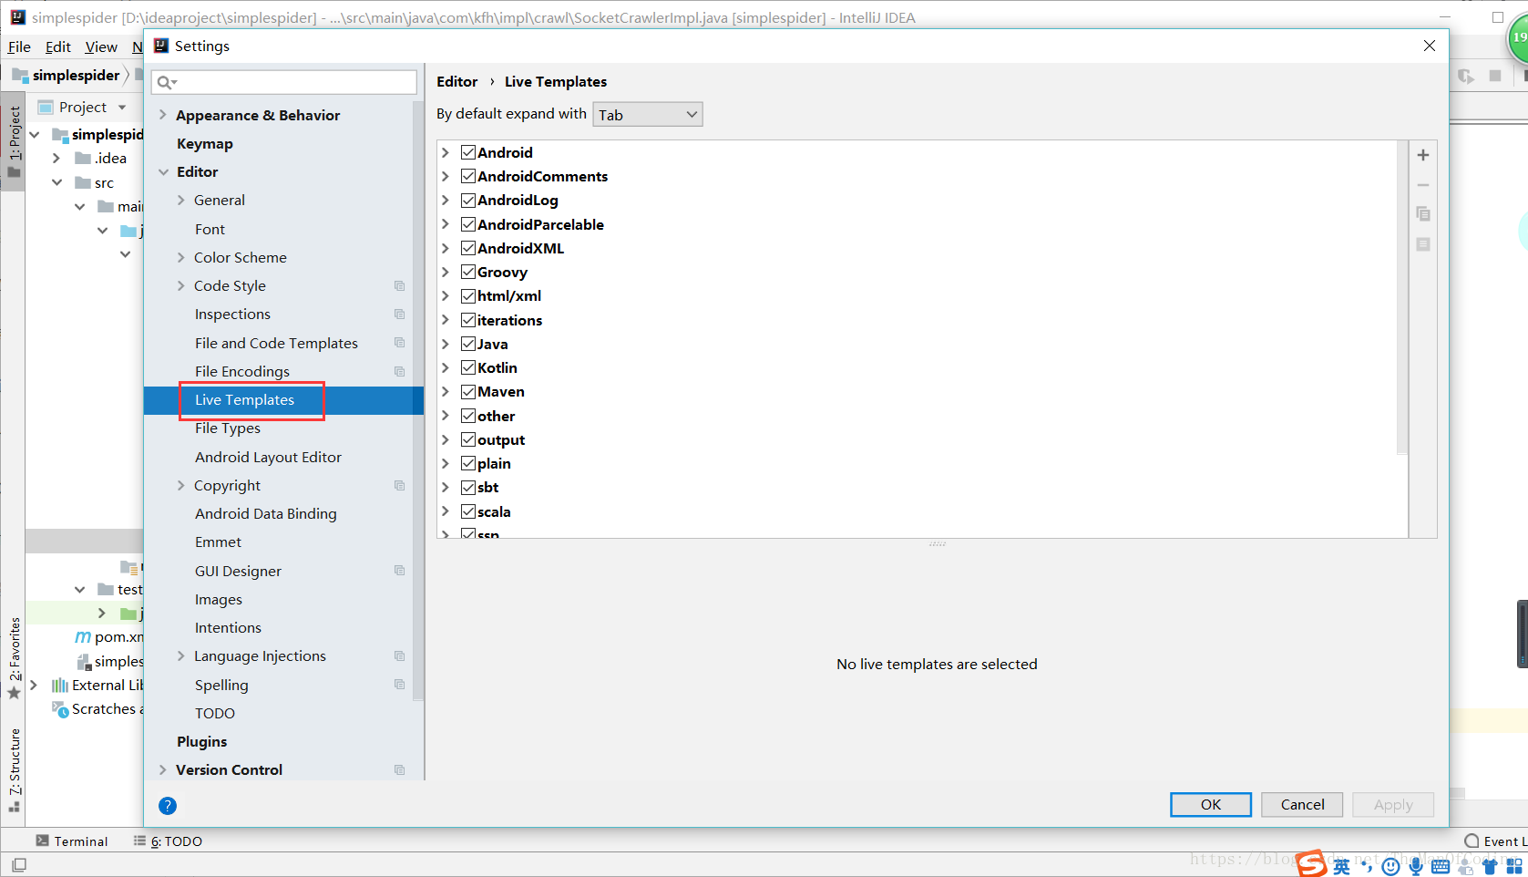Uncheck the AndroidComments checkbox
Screen dimensions: 1528x877
pyautogui.click(x=468, y=176)
